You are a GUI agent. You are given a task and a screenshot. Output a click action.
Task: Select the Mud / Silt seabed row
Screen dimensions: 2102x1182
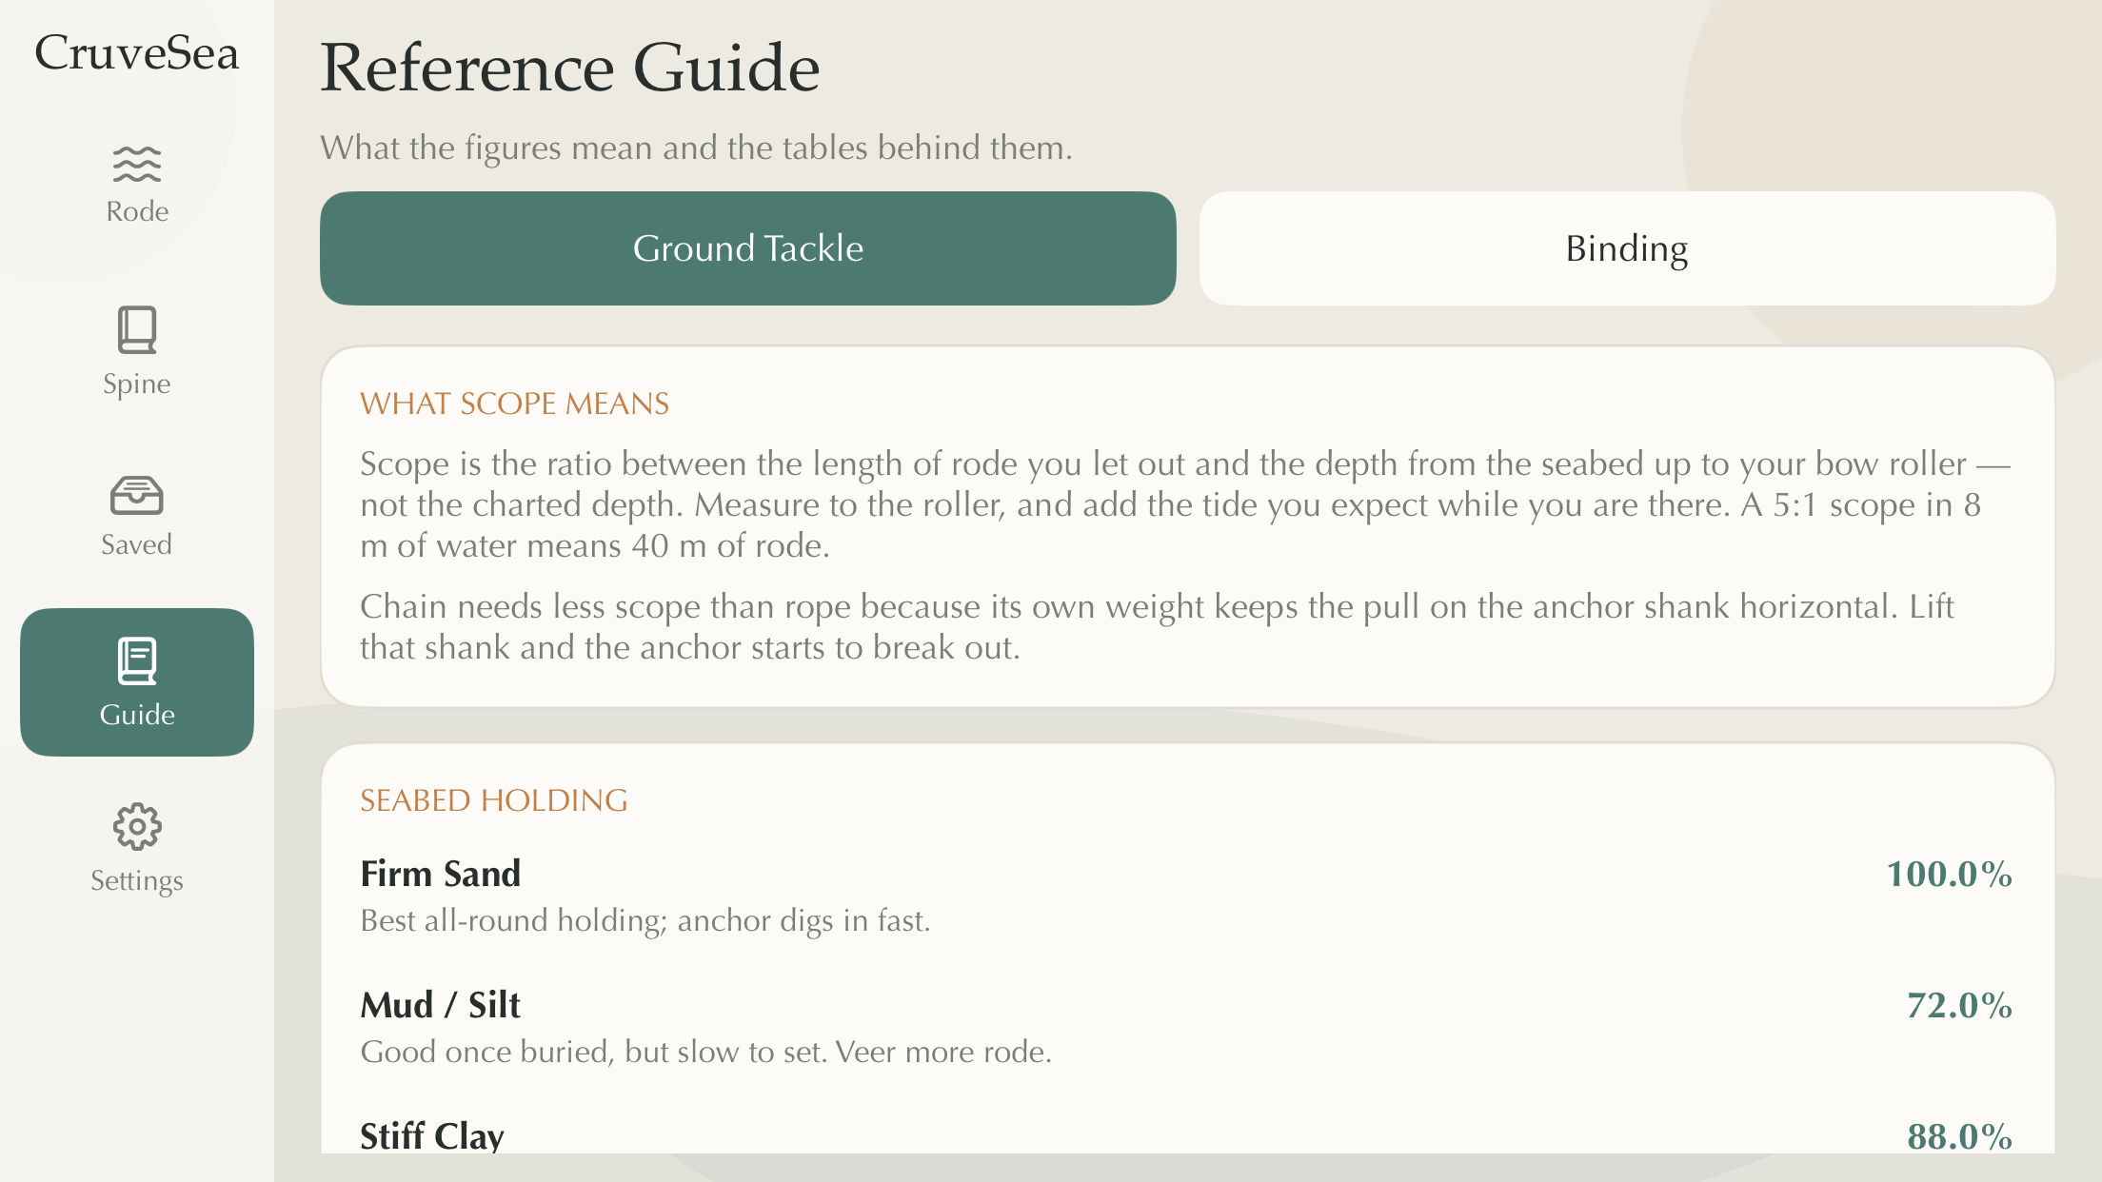click(1186, 1027)
